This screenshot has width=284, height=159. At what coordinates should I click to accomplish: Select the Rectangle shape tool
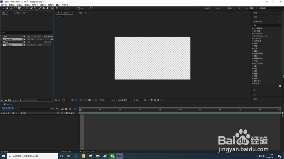(x=28, y=8)
